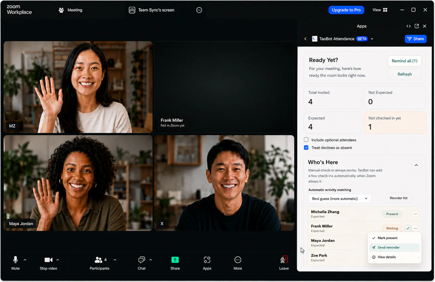Expand Participants options arrow
435x282 pixels.
point(115,260)
